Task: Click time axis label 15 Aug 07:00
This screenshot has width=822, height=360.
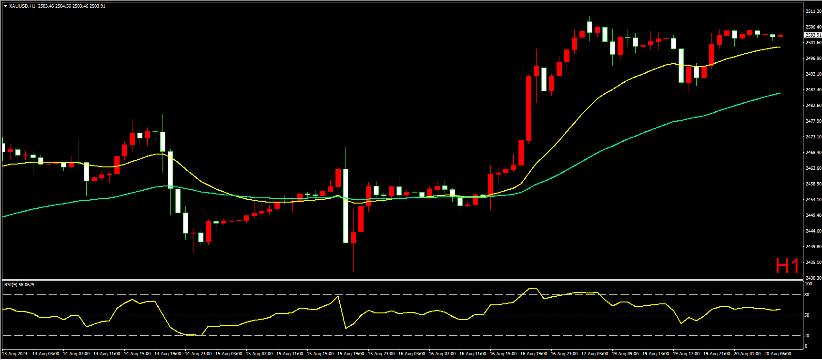Action: (x=259, y=354)
